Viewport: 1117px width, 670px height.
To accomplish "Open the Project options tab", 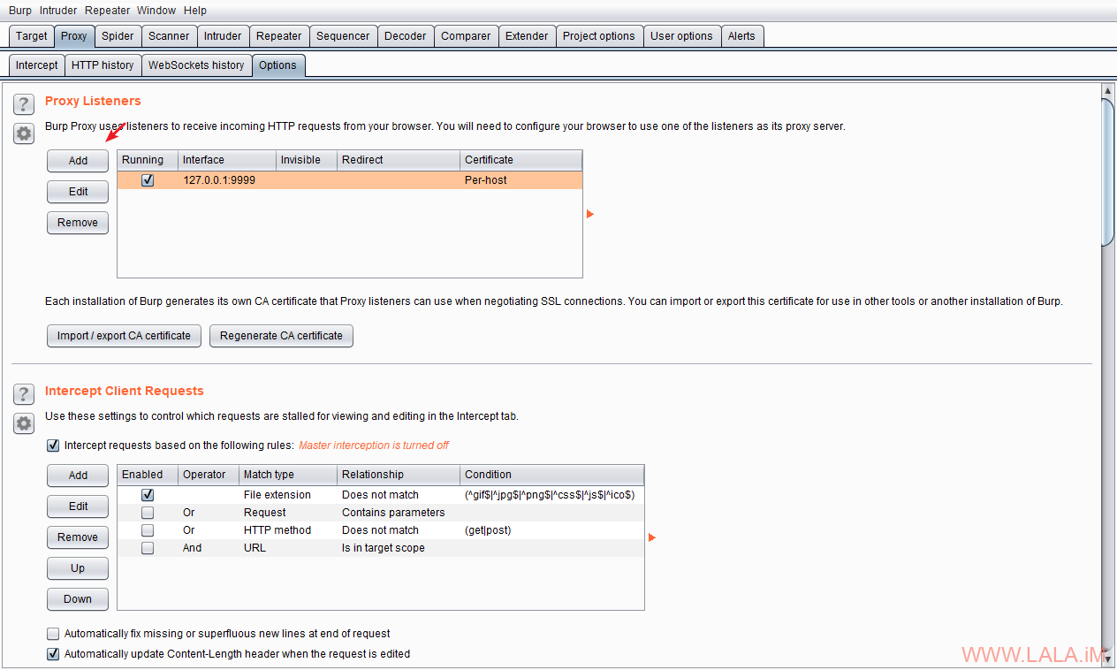I will 599,36.
